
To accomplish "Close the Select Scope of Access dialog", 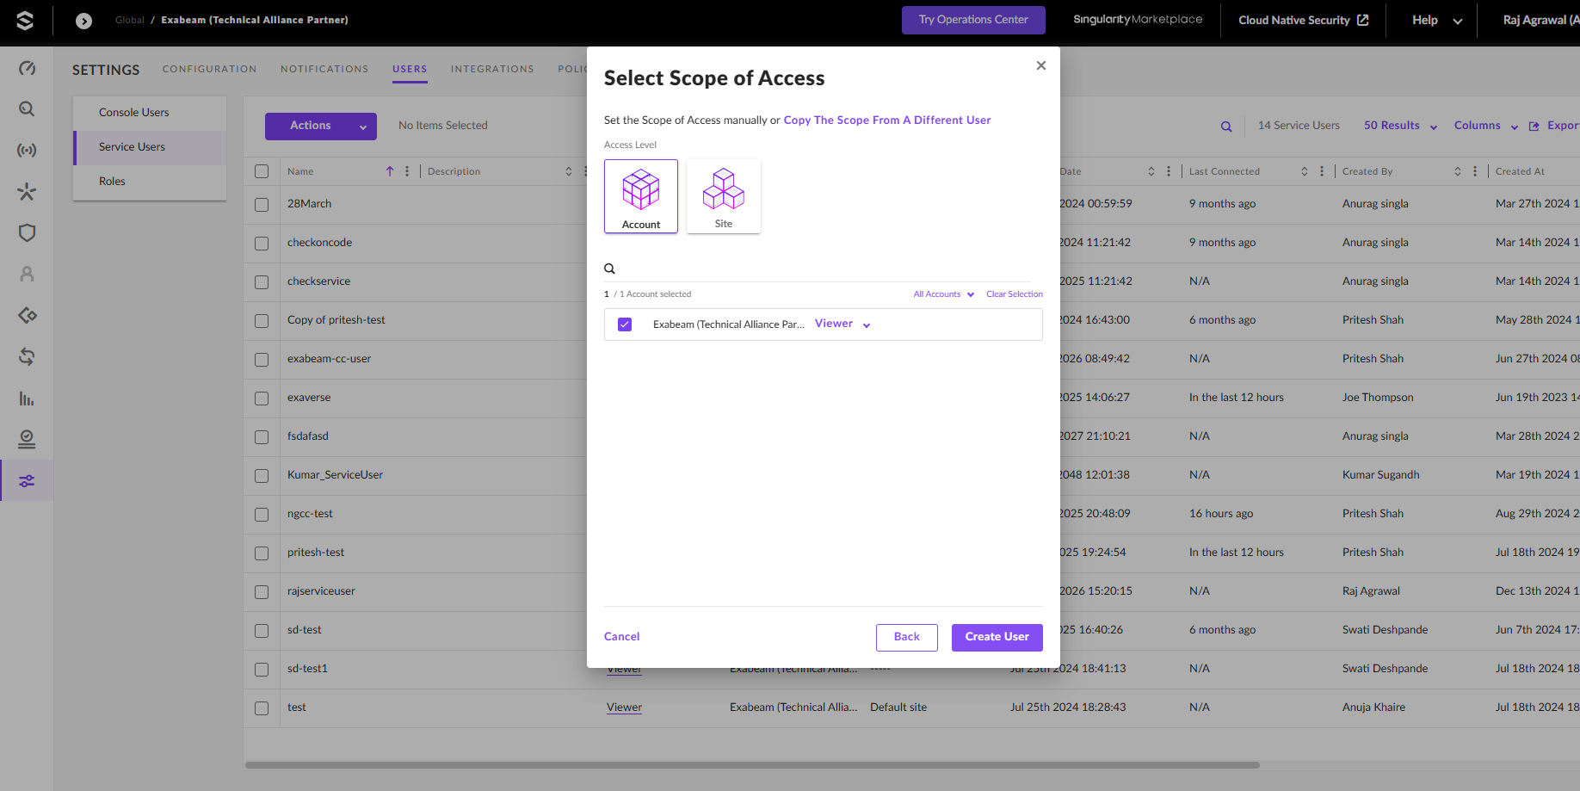I will pyautogui.click(x=1041, y=65).
